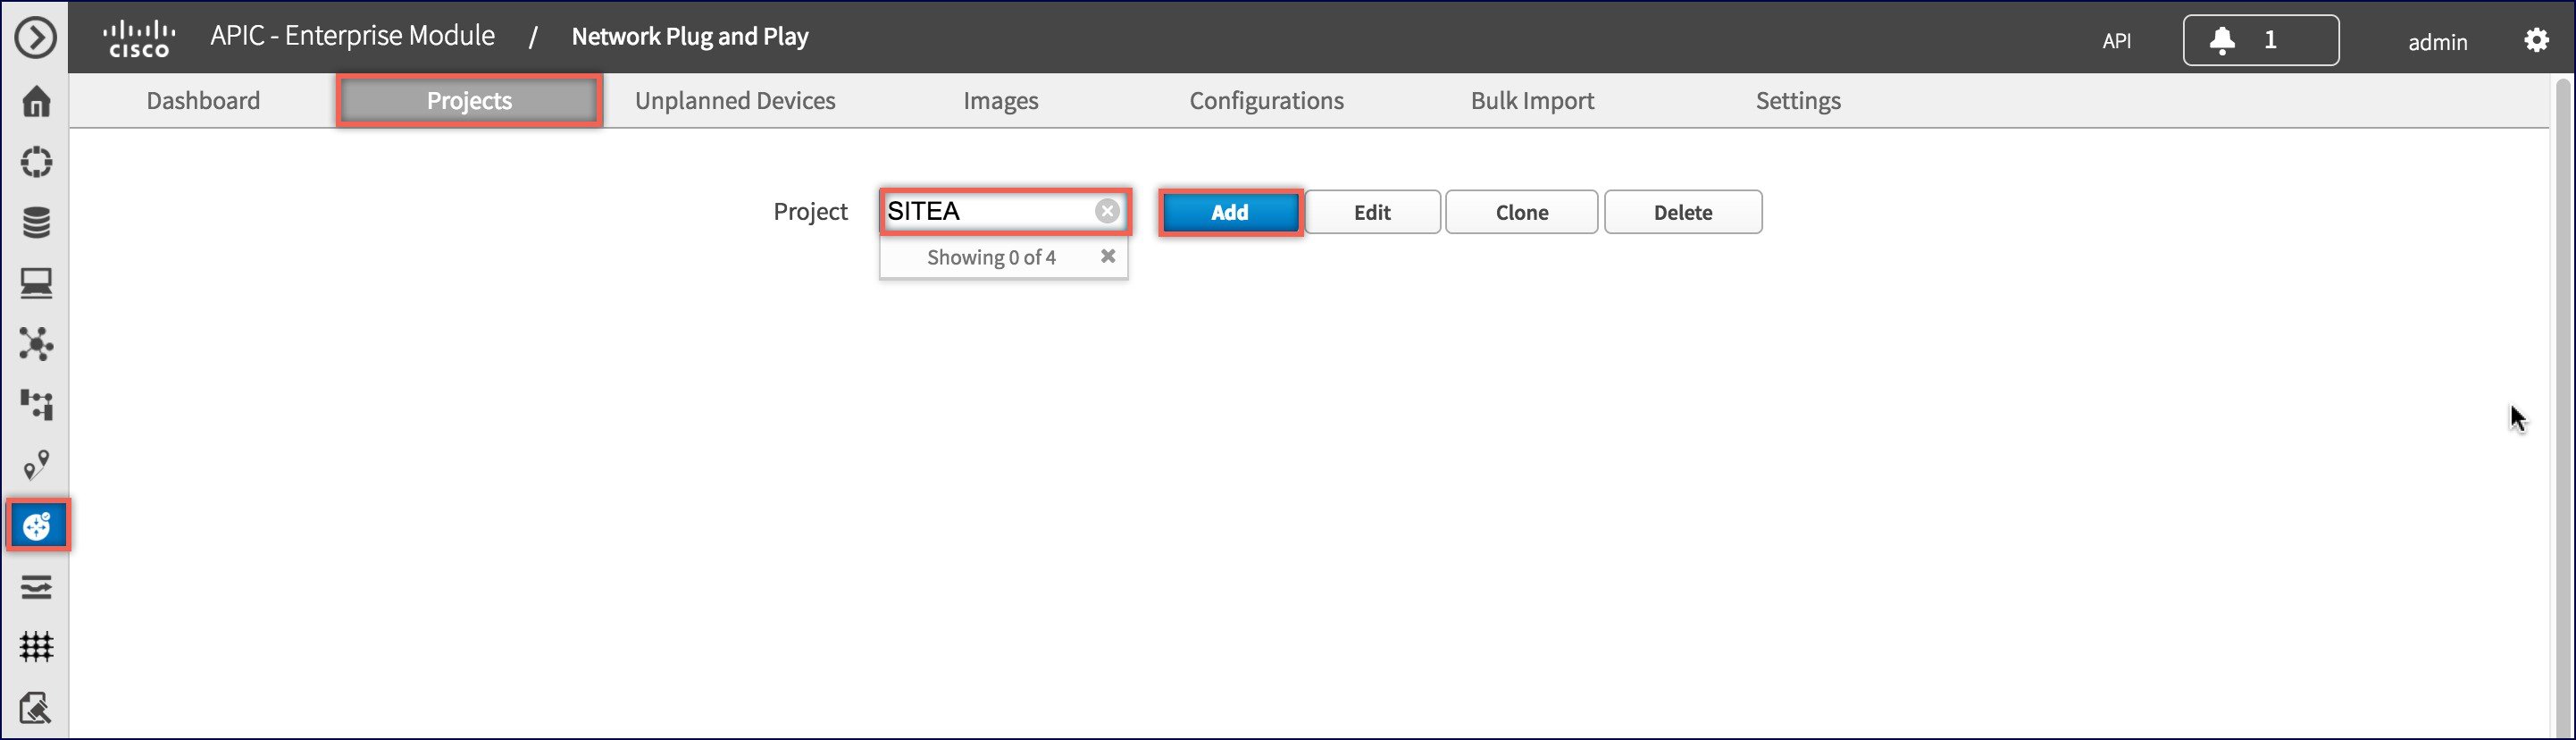The height and width of the screenshot is (740, 2576).
Task: Click the highlighted Network Plug and Play icon
Action: coord(37,524)
